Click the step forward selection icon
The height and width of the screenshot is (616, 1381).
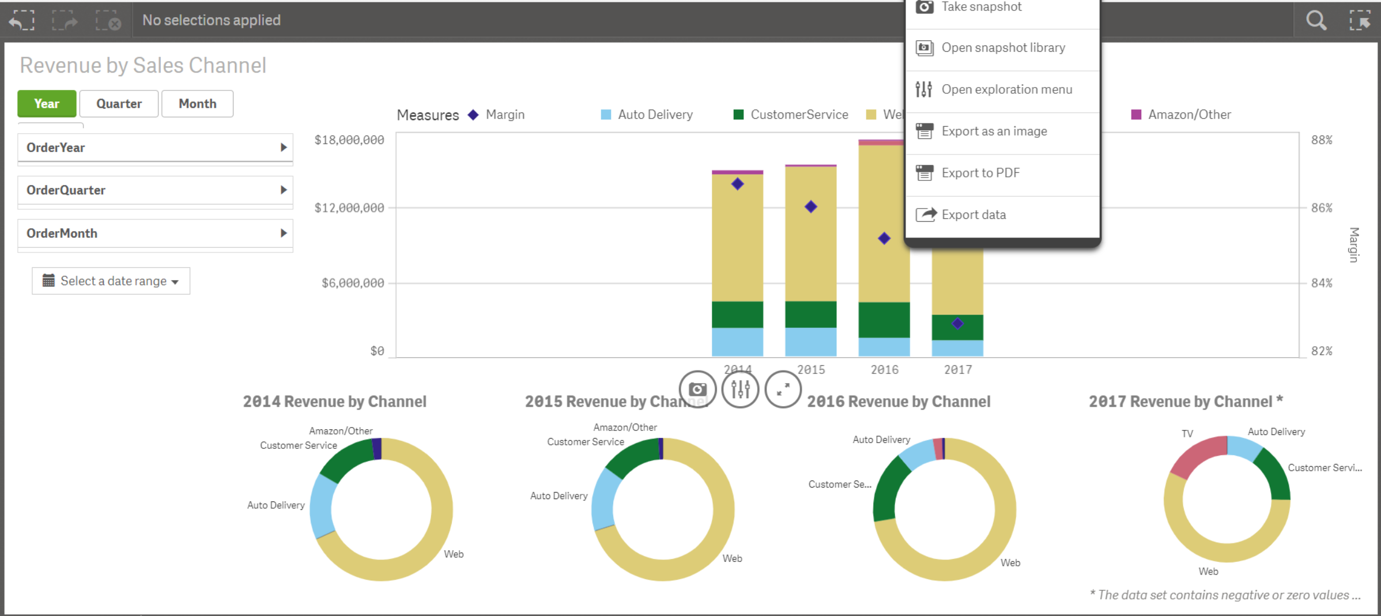tap(65, 21)
